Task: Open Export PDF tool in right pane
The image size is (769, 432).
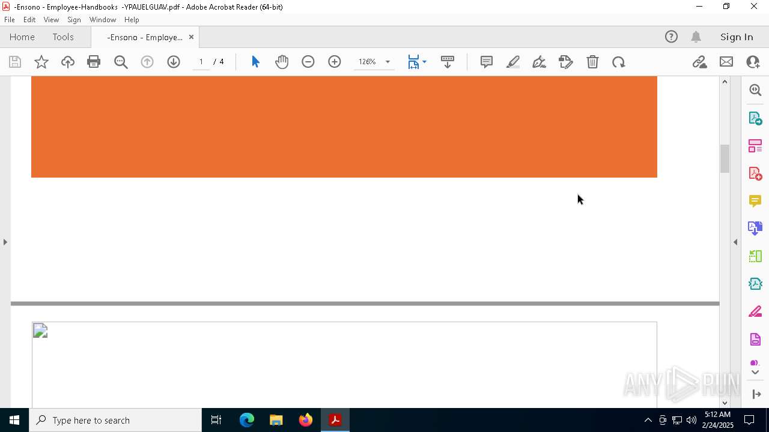Action: [755, 118]
